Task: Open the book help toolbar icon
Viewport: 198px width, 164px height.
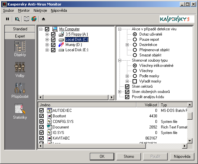Action: (x=26, y=19)
